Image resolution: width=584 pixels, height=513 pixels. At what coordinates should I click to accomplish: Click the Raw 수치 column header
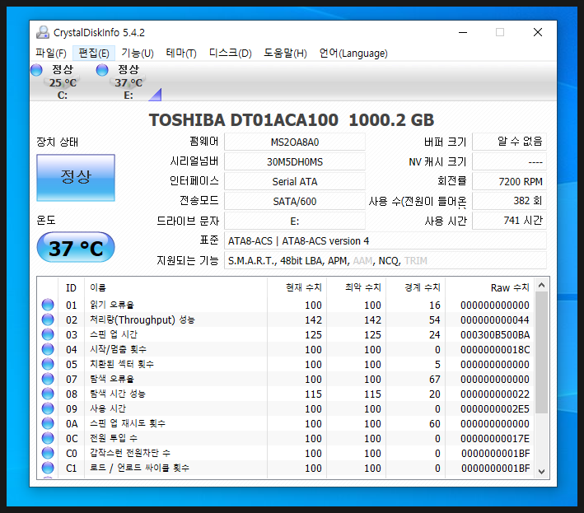click(490, 287)
